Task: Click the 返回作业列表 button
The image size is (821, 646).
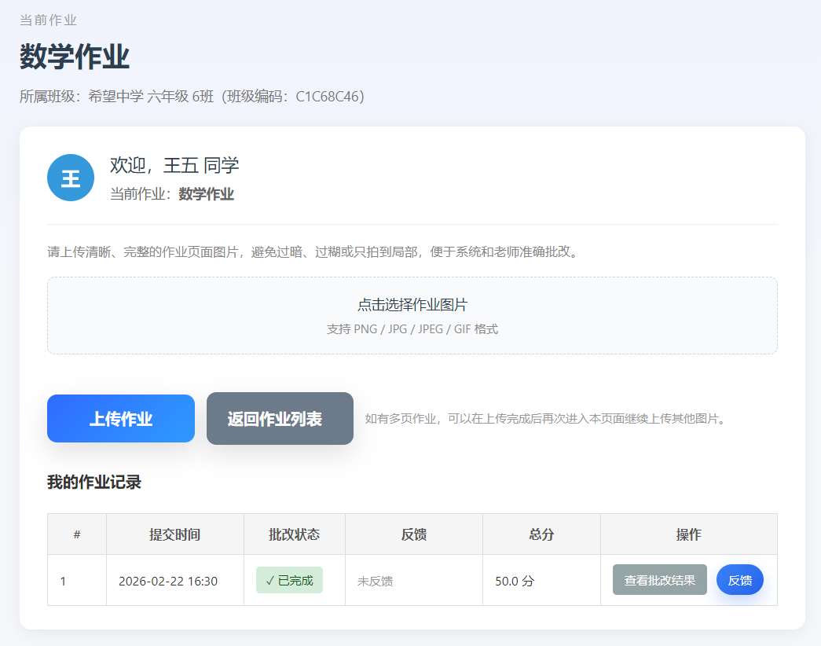Action: 280,418
